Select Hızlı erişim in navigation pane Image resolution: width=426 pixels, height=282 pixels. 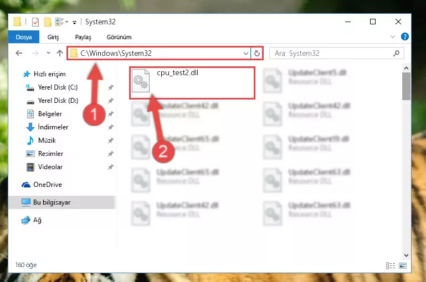(44, 74)
